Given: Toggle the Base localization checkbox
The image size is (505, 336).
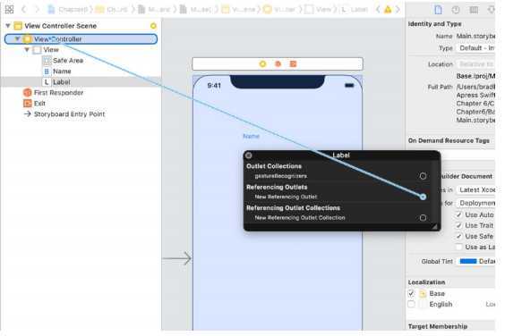Looking at the screenshot, I should point(411,293).
